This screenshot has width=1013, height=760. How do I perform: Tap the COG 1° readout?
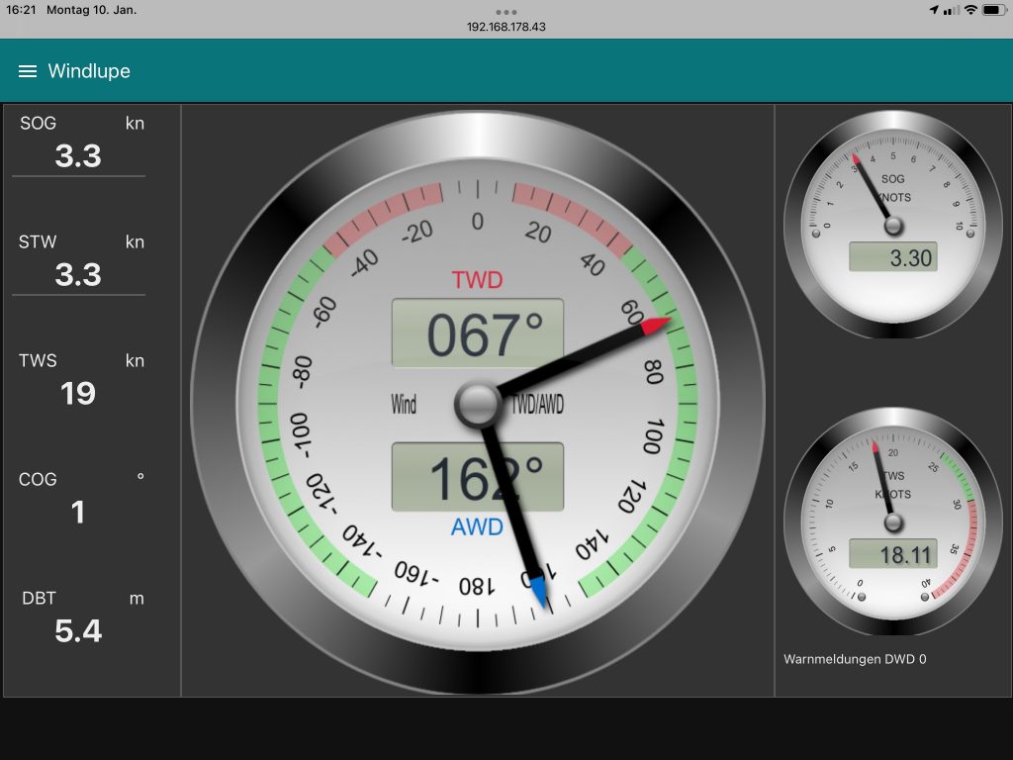tap(78, 512)
